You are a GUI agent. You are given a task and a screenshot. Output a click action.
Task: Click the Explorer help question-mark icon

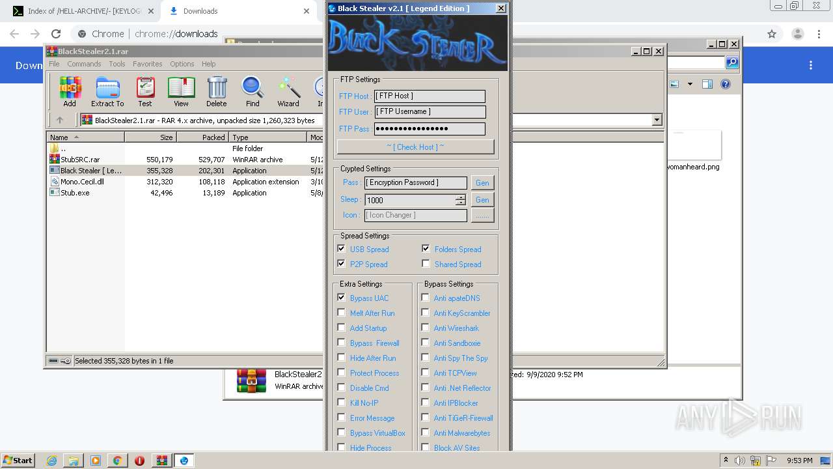point(726,84)
